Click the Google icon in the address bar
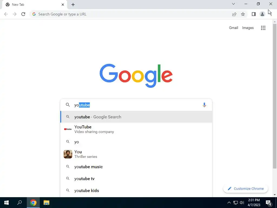277x208 pixels. pyautogui.click(x=34, y=14)
